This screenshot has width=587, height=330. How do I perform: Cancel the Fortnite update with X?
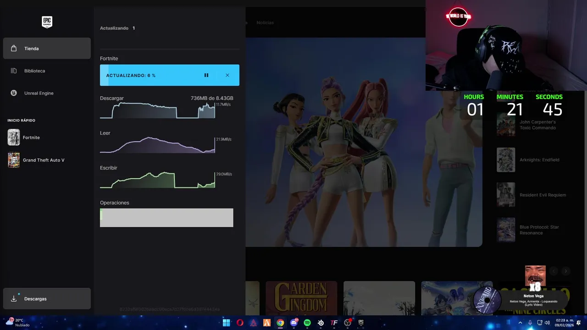pos(227,75)
